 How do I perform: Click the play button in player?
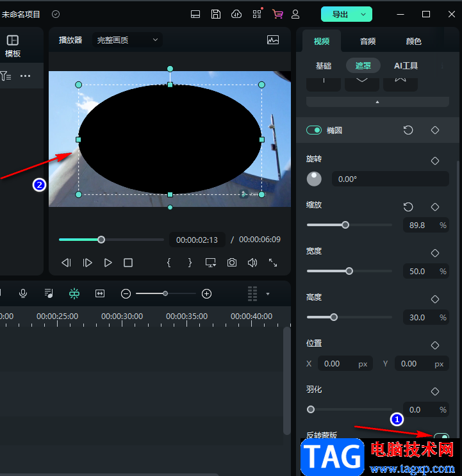pyautogui.click(x=108, y=263)
